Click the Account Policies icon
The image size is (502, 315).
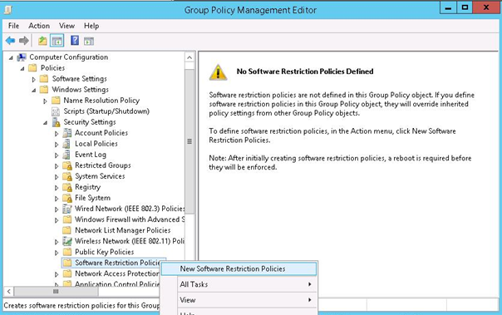[x=67, y=133]
